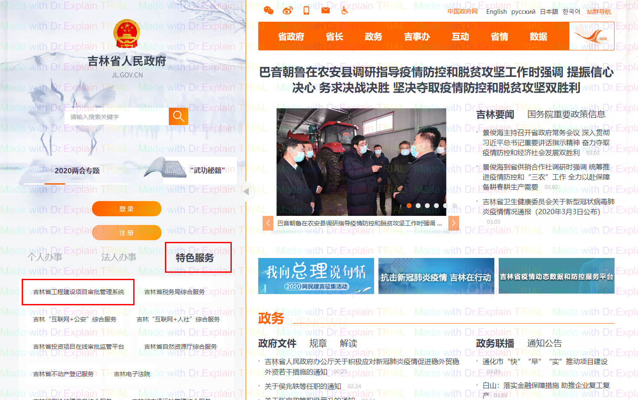Open 省长 navigation menu

click(335, 36)
